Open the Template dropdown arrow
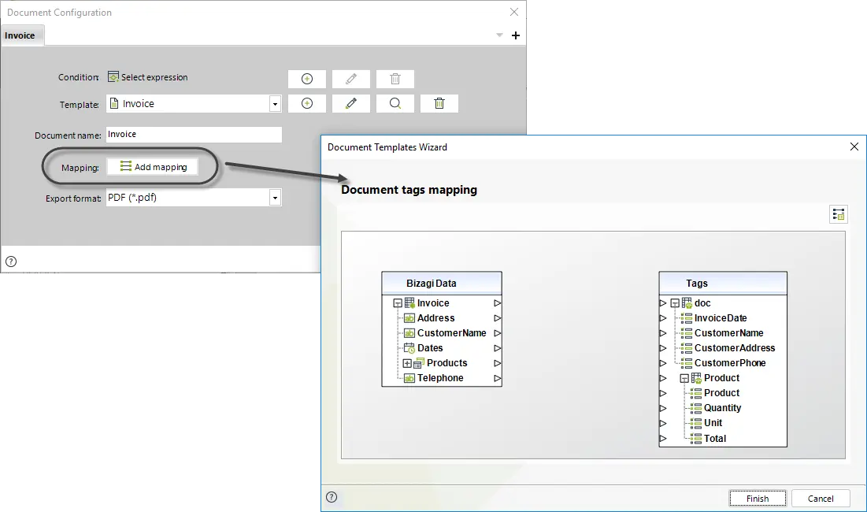867x512 pixels. click(x=275, y=104)
